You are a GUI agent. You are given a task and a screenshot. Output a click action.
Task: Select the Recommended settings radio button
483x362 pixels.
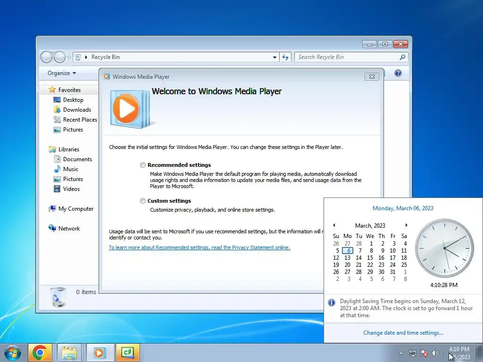click(142, 165)
